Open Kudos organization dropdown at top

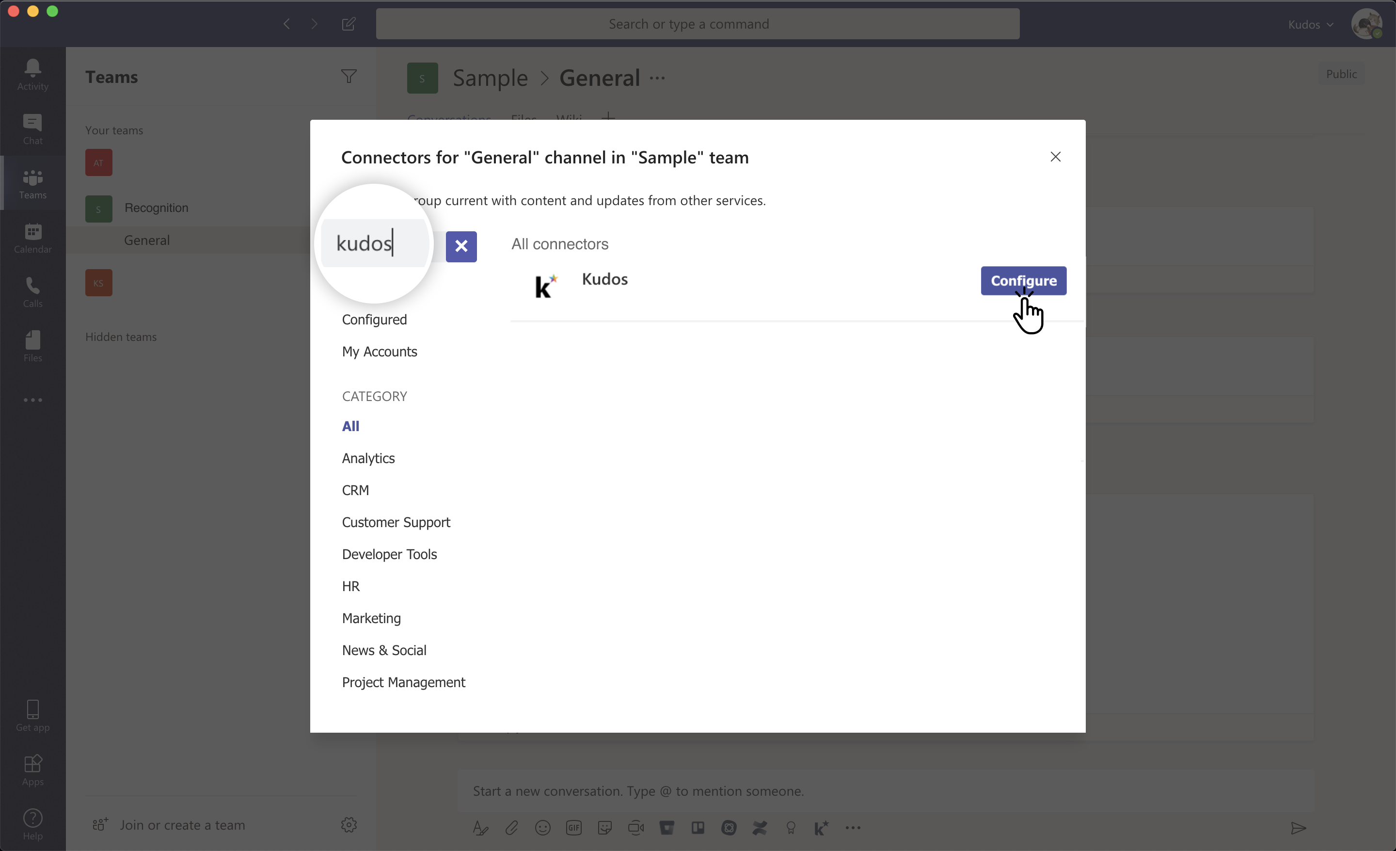click(x=1311, y=24)
